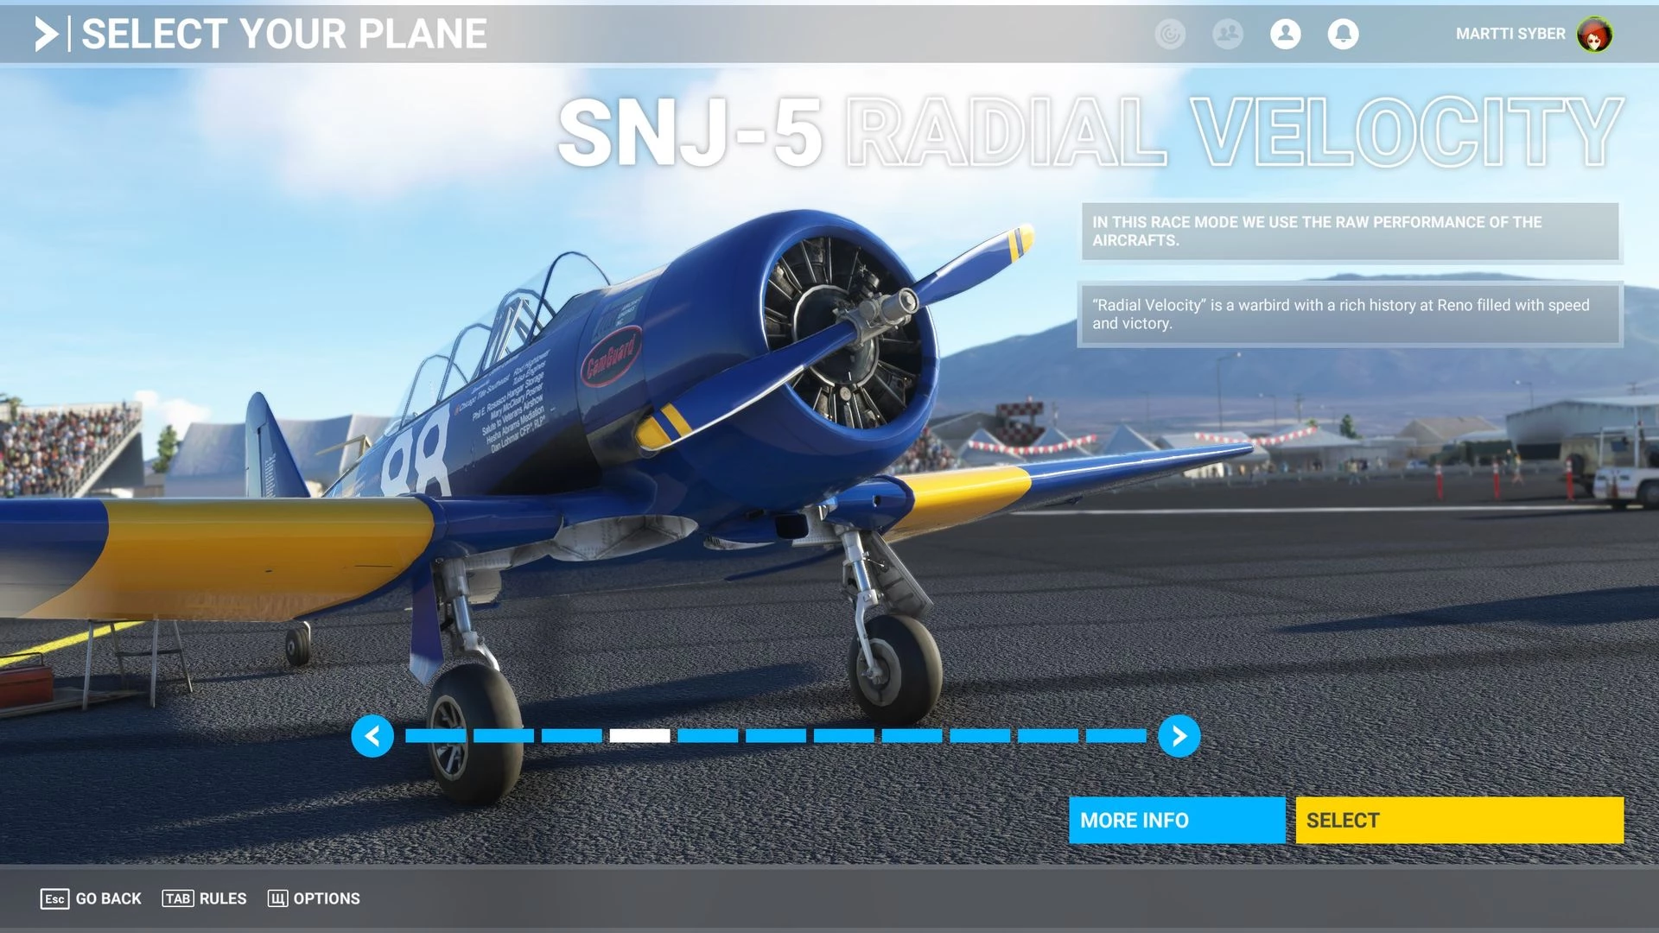The height and width of the screenshot is (933, 1659).
Task: Click the greyed-out swirl activity icon
Action: 1170,34
